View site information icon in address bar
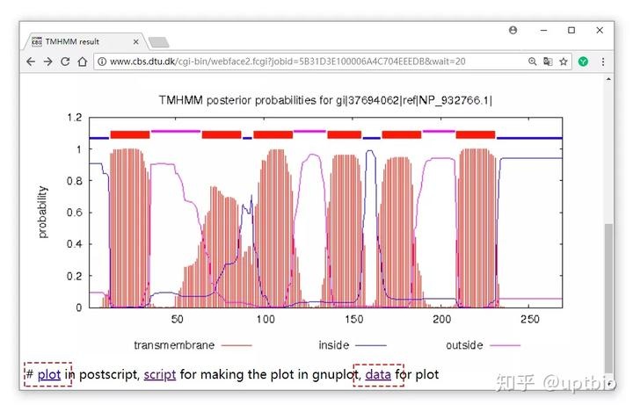633x412 pixels. pos(102,61)
